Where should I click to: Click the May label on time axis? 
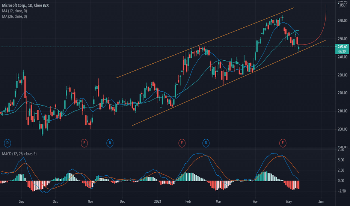289,202
